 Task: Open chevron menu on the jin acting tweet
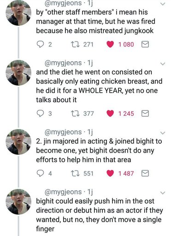click(x=163, y=133)
